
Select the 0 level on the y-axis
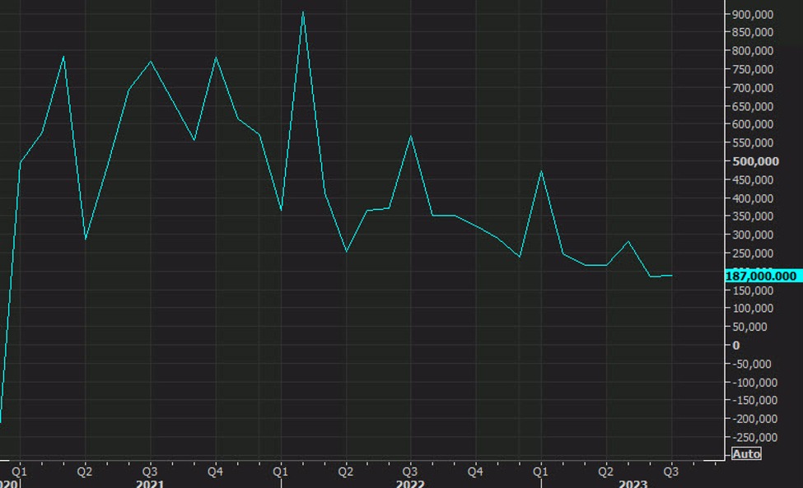[736, 345]
